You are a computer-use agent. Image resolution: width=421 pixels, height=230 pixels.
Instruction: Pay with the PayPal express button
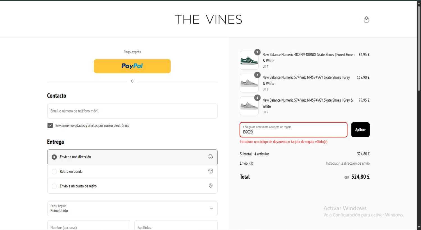point(132,66)
